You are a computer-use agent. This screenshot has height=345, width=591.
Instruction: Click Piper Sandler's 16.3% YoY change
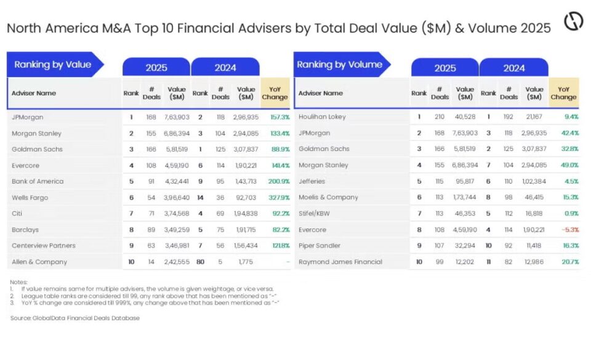pos(571,245)
